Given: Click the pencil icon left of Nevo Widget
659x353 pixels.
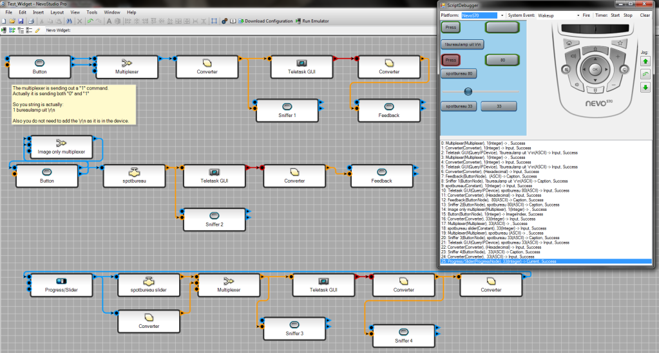Looking at the screenshot, I should (x=37, y=30).
